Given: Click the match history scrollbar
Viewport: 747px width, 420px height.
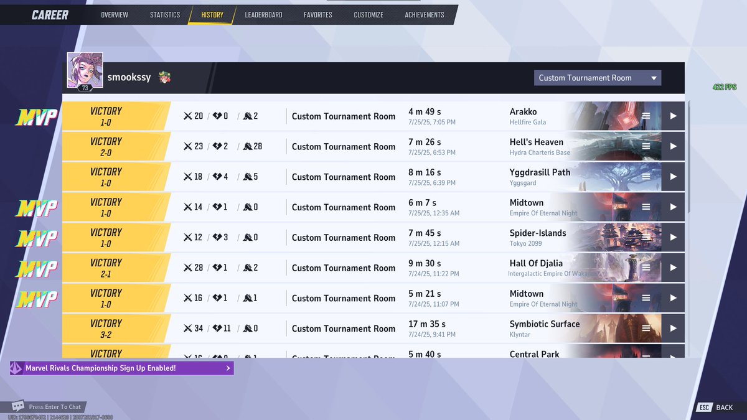Looking at the screenshot, I should click(688, 156).
